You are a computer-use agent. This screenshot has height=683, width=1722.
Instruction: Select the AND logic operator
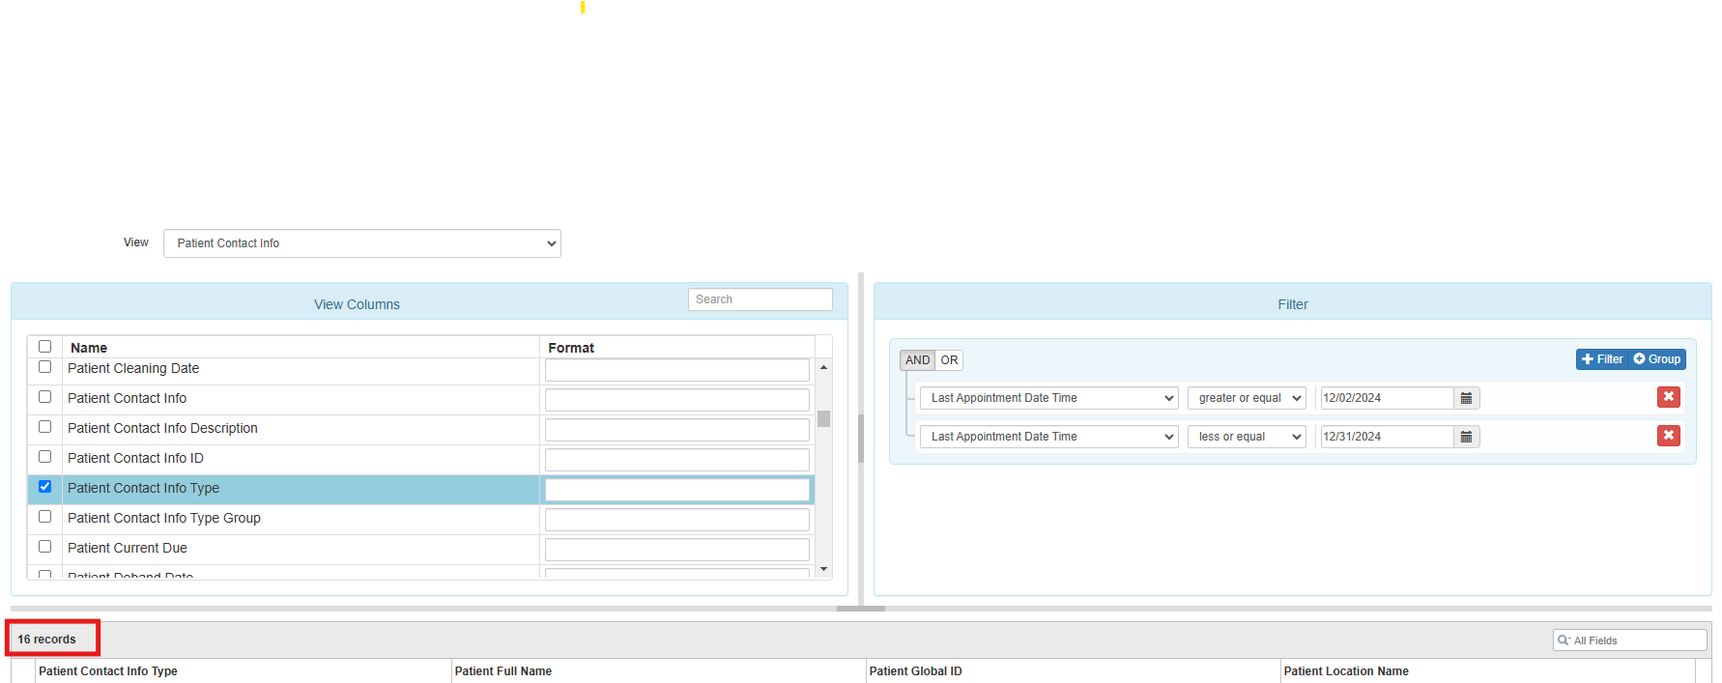pos(917,360)
